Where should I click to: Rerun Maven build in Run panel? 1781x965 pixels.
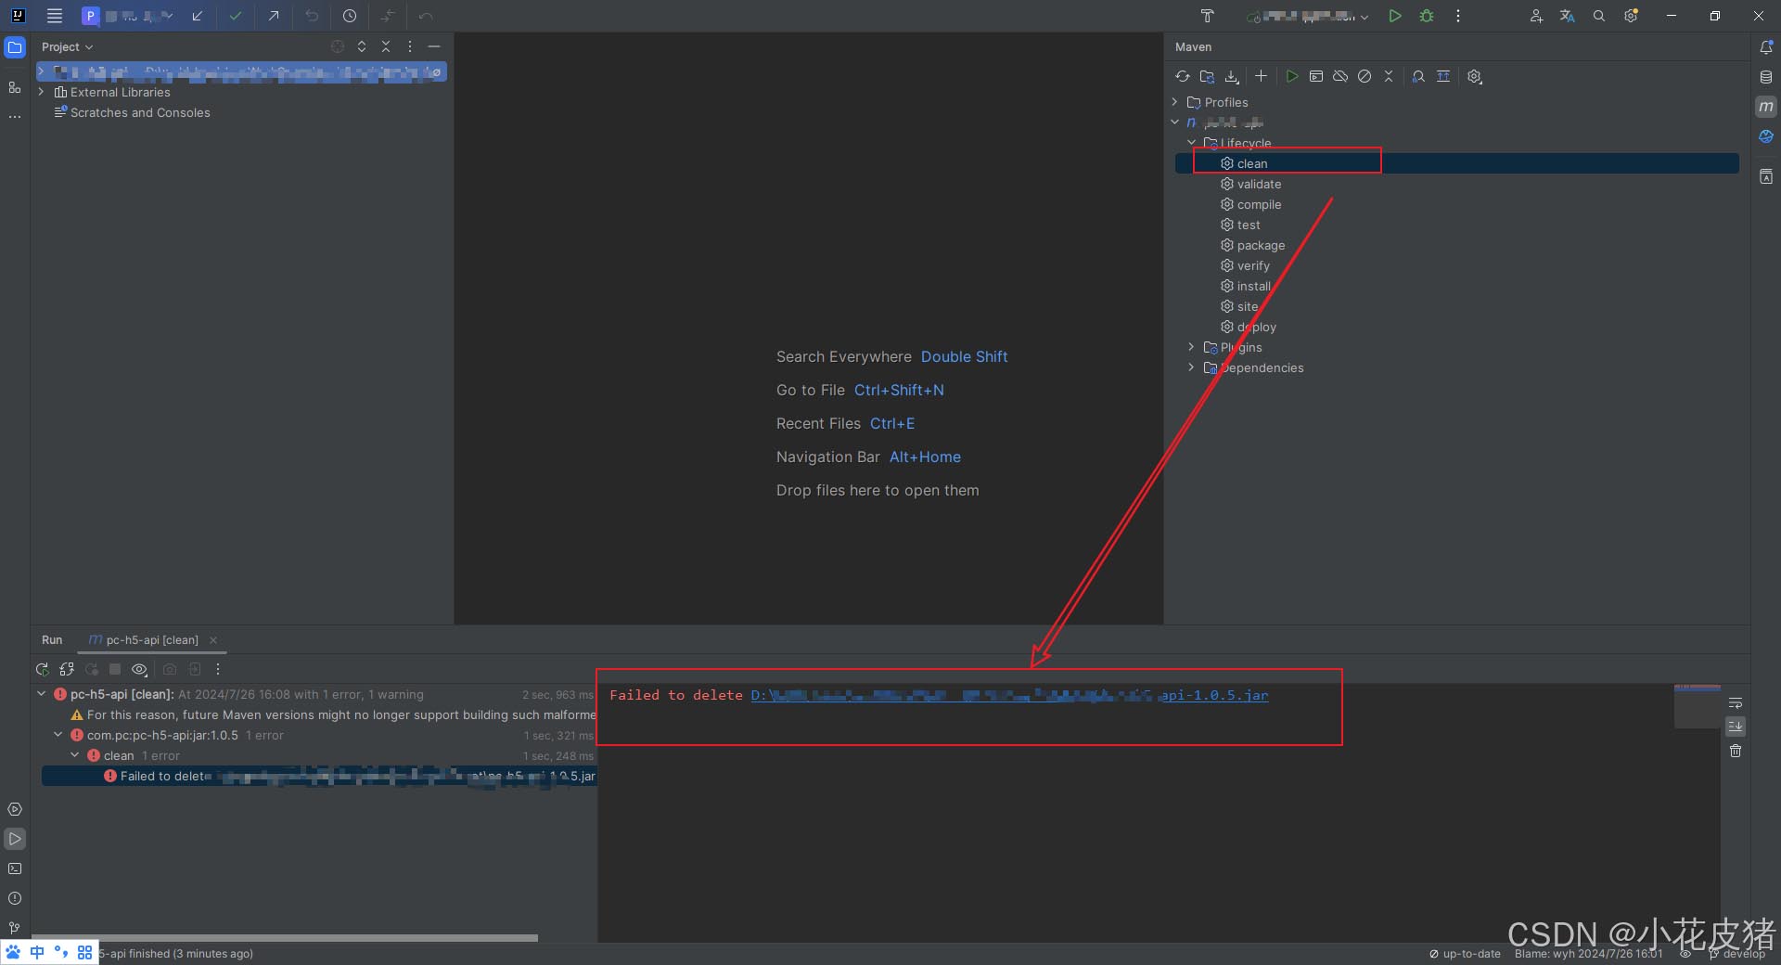[42, 669]
